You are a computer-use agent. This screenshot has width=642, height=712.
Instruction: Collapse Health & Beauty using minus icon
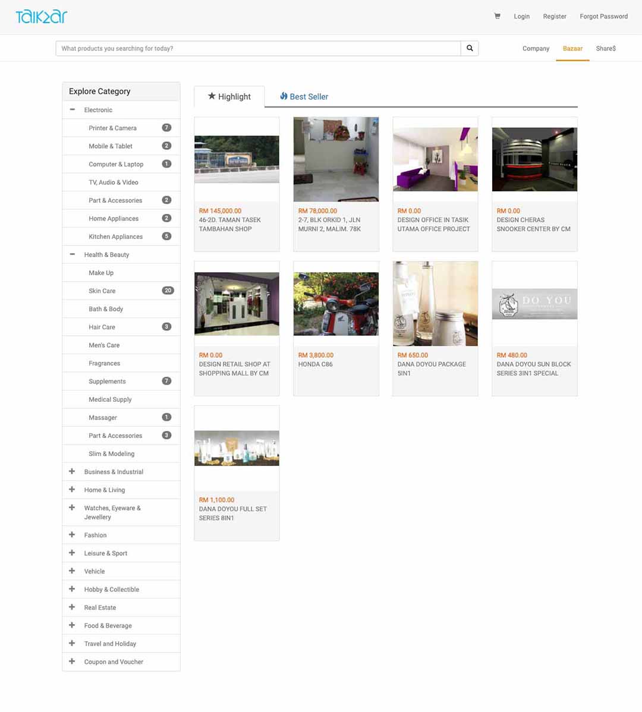coord(72,254)
